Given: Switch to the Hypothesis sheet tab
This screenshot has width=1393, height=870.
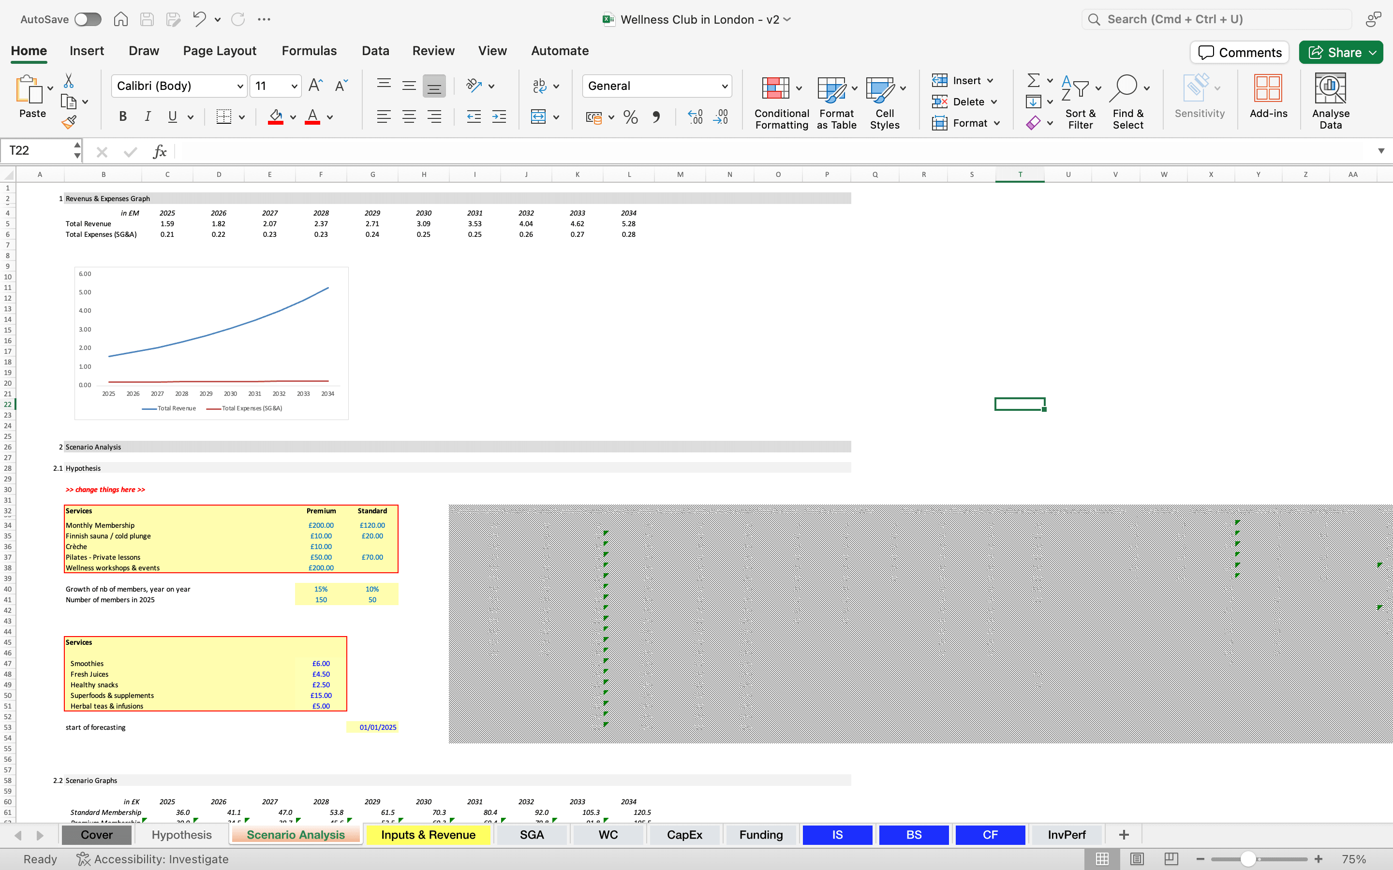Looking at the screenshot, I should click(x=181, y=834).
